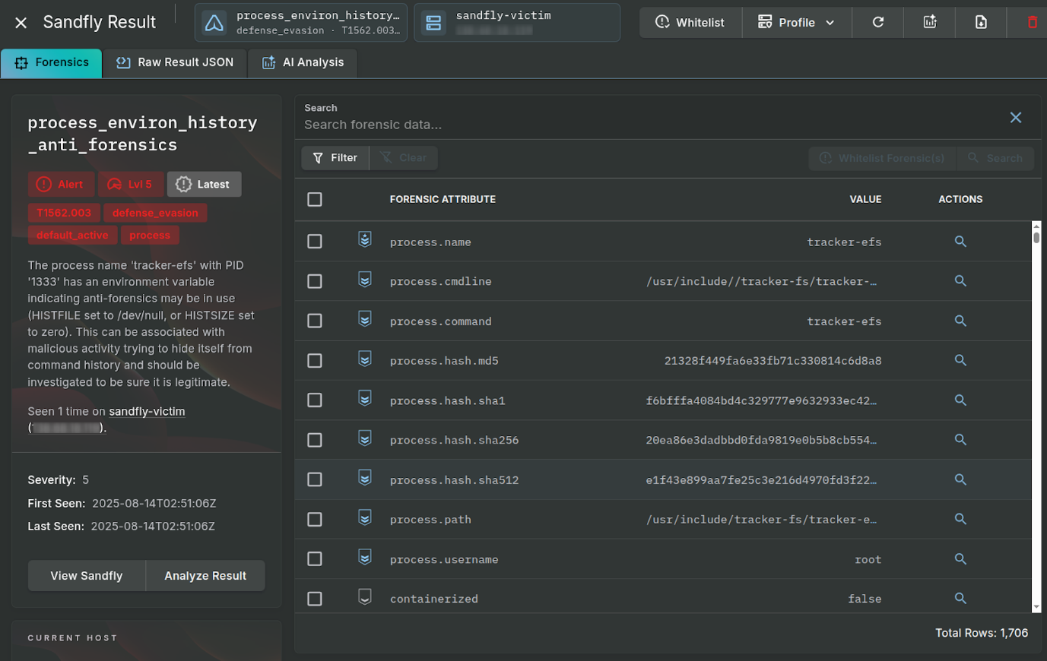This screenshot has height=661, width=1047.
Task: Click the magnifier action for process.cmdline
Action: click(x=960, y=281)
